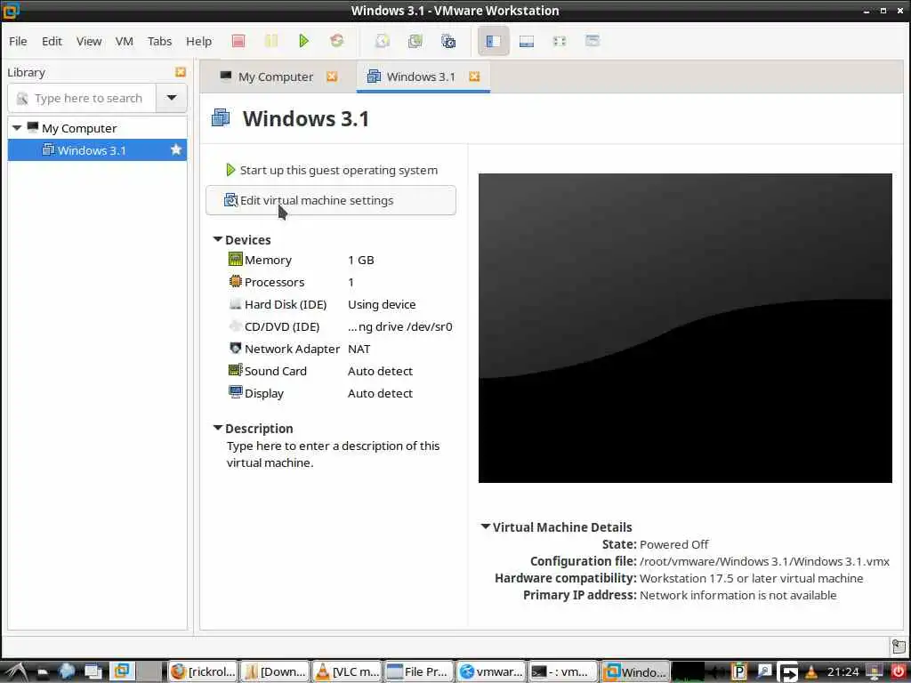The height and width of the screenshot is (683, 911).
Task: Click the Sound Card device icon
Action: (235, 370)
